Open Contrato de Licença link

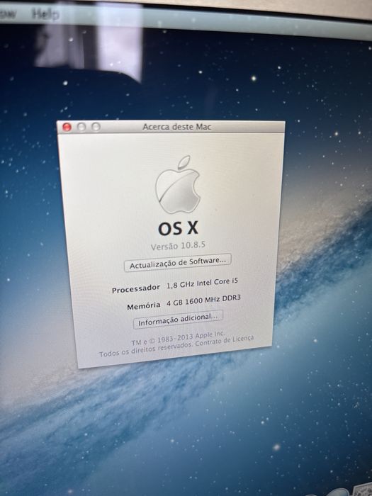coord(225,341)
